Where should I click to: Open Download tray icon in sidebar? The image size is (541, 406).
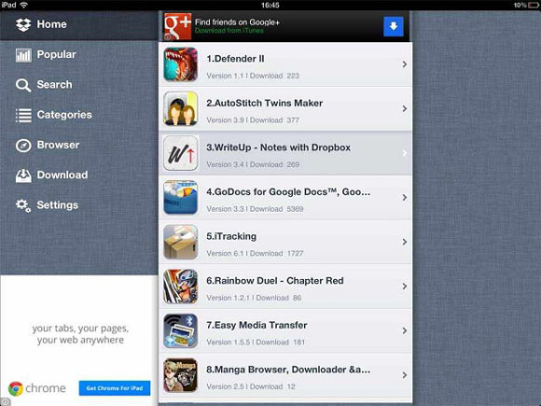pos(23,175)
